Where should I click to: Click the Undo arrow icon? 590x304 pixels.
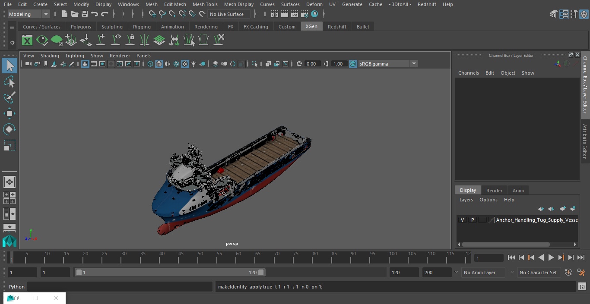tap(95, 14)
